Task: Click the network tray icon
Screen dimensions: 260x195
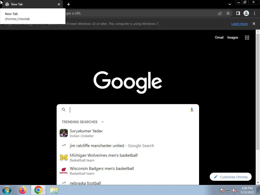Action: click(x=228, y=190)
